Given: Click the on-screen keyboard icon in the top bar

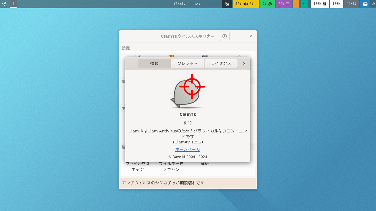Looking at the screenshot, I should pos(365,4).
